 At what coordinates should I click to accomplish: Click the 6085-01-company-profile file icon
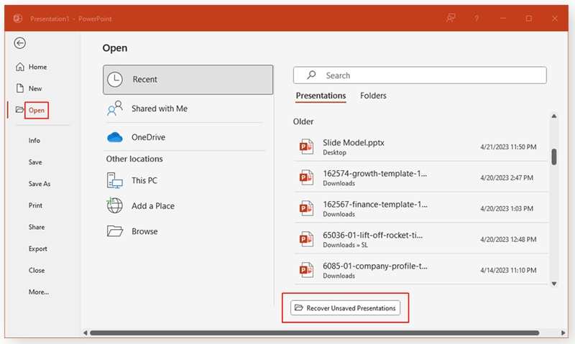(306, 270)
